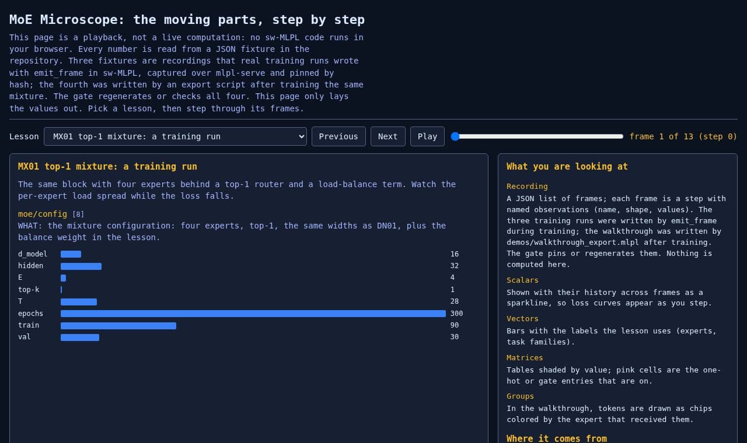Click the Groups section heading
Viewport: 747px width, 443px height.
(520, 396)
